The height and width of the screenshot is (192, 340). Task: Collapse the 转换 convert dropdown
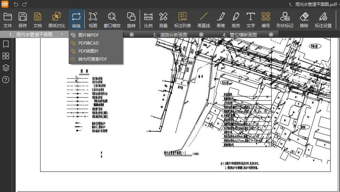[76, 20]
